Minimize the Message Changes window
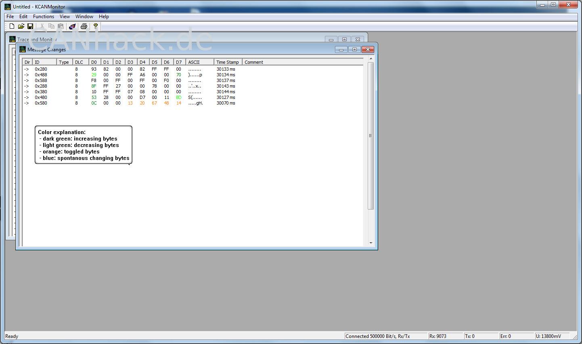Viewport: 582px width, 344px height. tap(341, 50)
